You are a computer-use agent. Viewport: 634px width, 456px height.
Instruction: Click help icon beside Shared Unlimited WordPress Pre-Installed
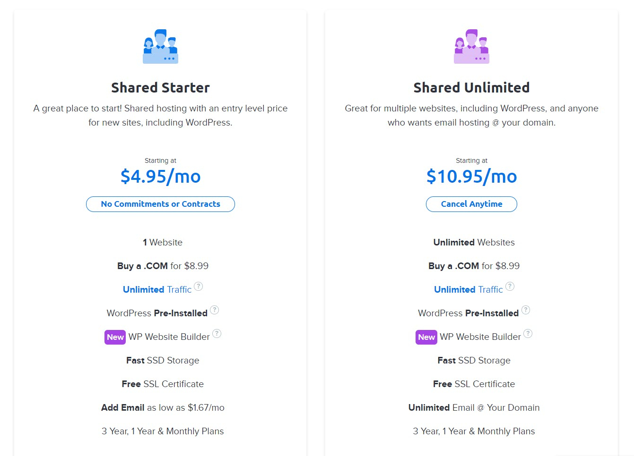click(526, 310)
